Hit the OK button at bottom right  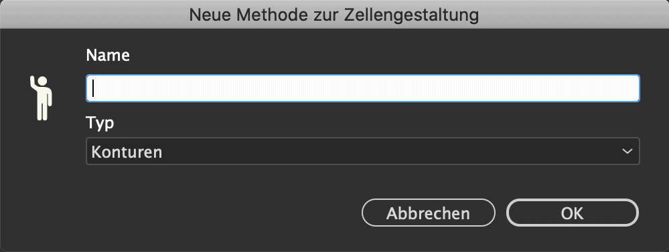pyautogui.click(x=572, y=213)
